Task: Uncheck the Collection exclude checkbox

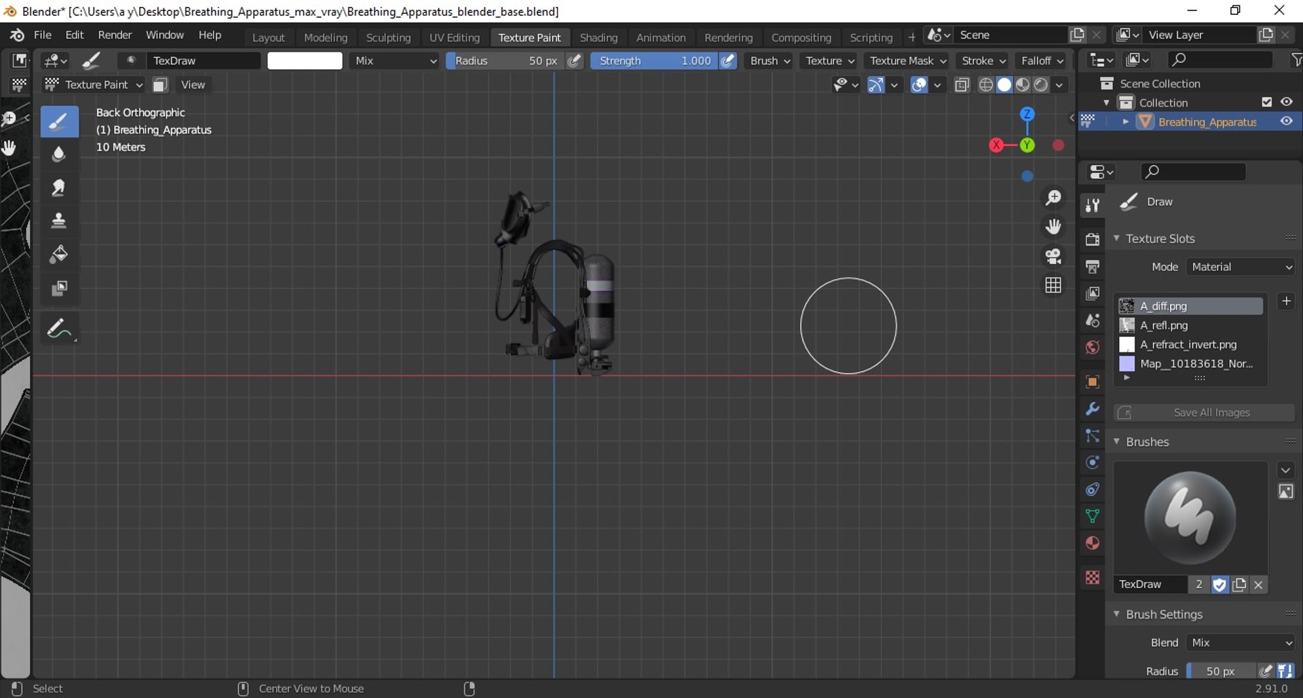Action: pos(1266,102)
